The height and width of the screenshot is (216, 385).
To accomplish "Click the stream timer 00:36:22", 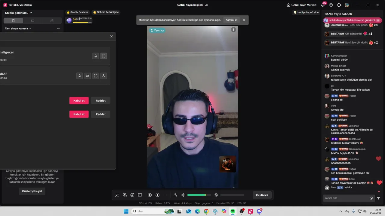I will 262,195.
